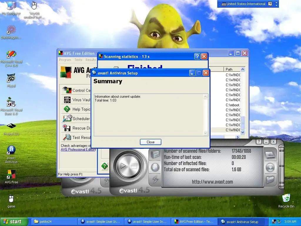The image size is (301, 226).
Task: Open the game desktop icon
Action: [x=11, y=201]
